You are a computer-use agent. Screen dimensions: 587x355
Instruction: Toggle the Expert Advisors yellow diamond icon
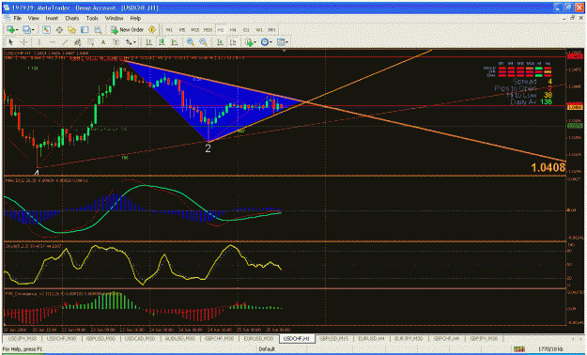click(x=152, y=30)
